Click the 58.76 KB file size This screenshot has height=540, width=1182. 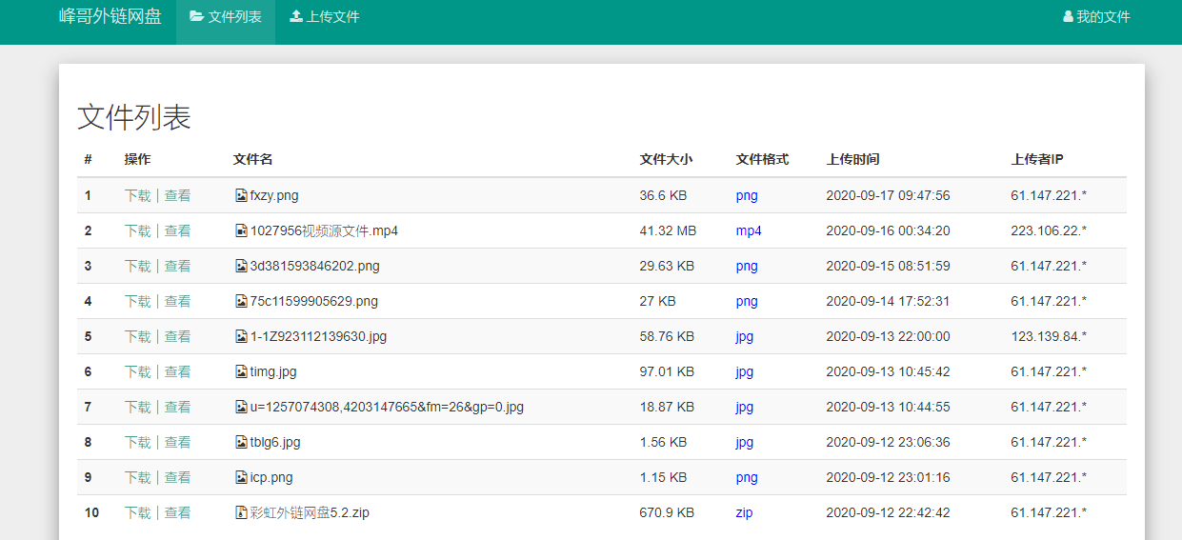[x=667, y=336]
